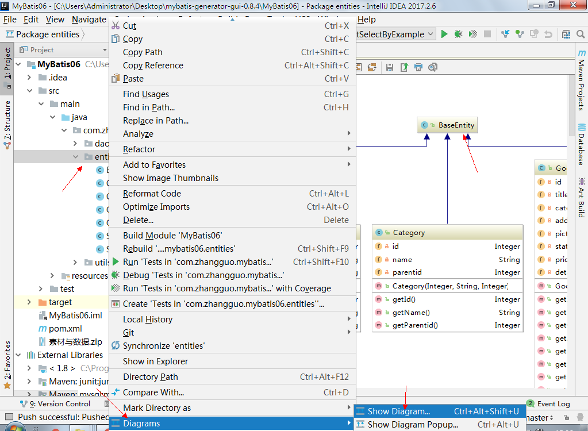The width and height of the screenshot is (588, 431).
Task: Select 素材与数据.zip in project tree
Action: (x=71, y=342)
